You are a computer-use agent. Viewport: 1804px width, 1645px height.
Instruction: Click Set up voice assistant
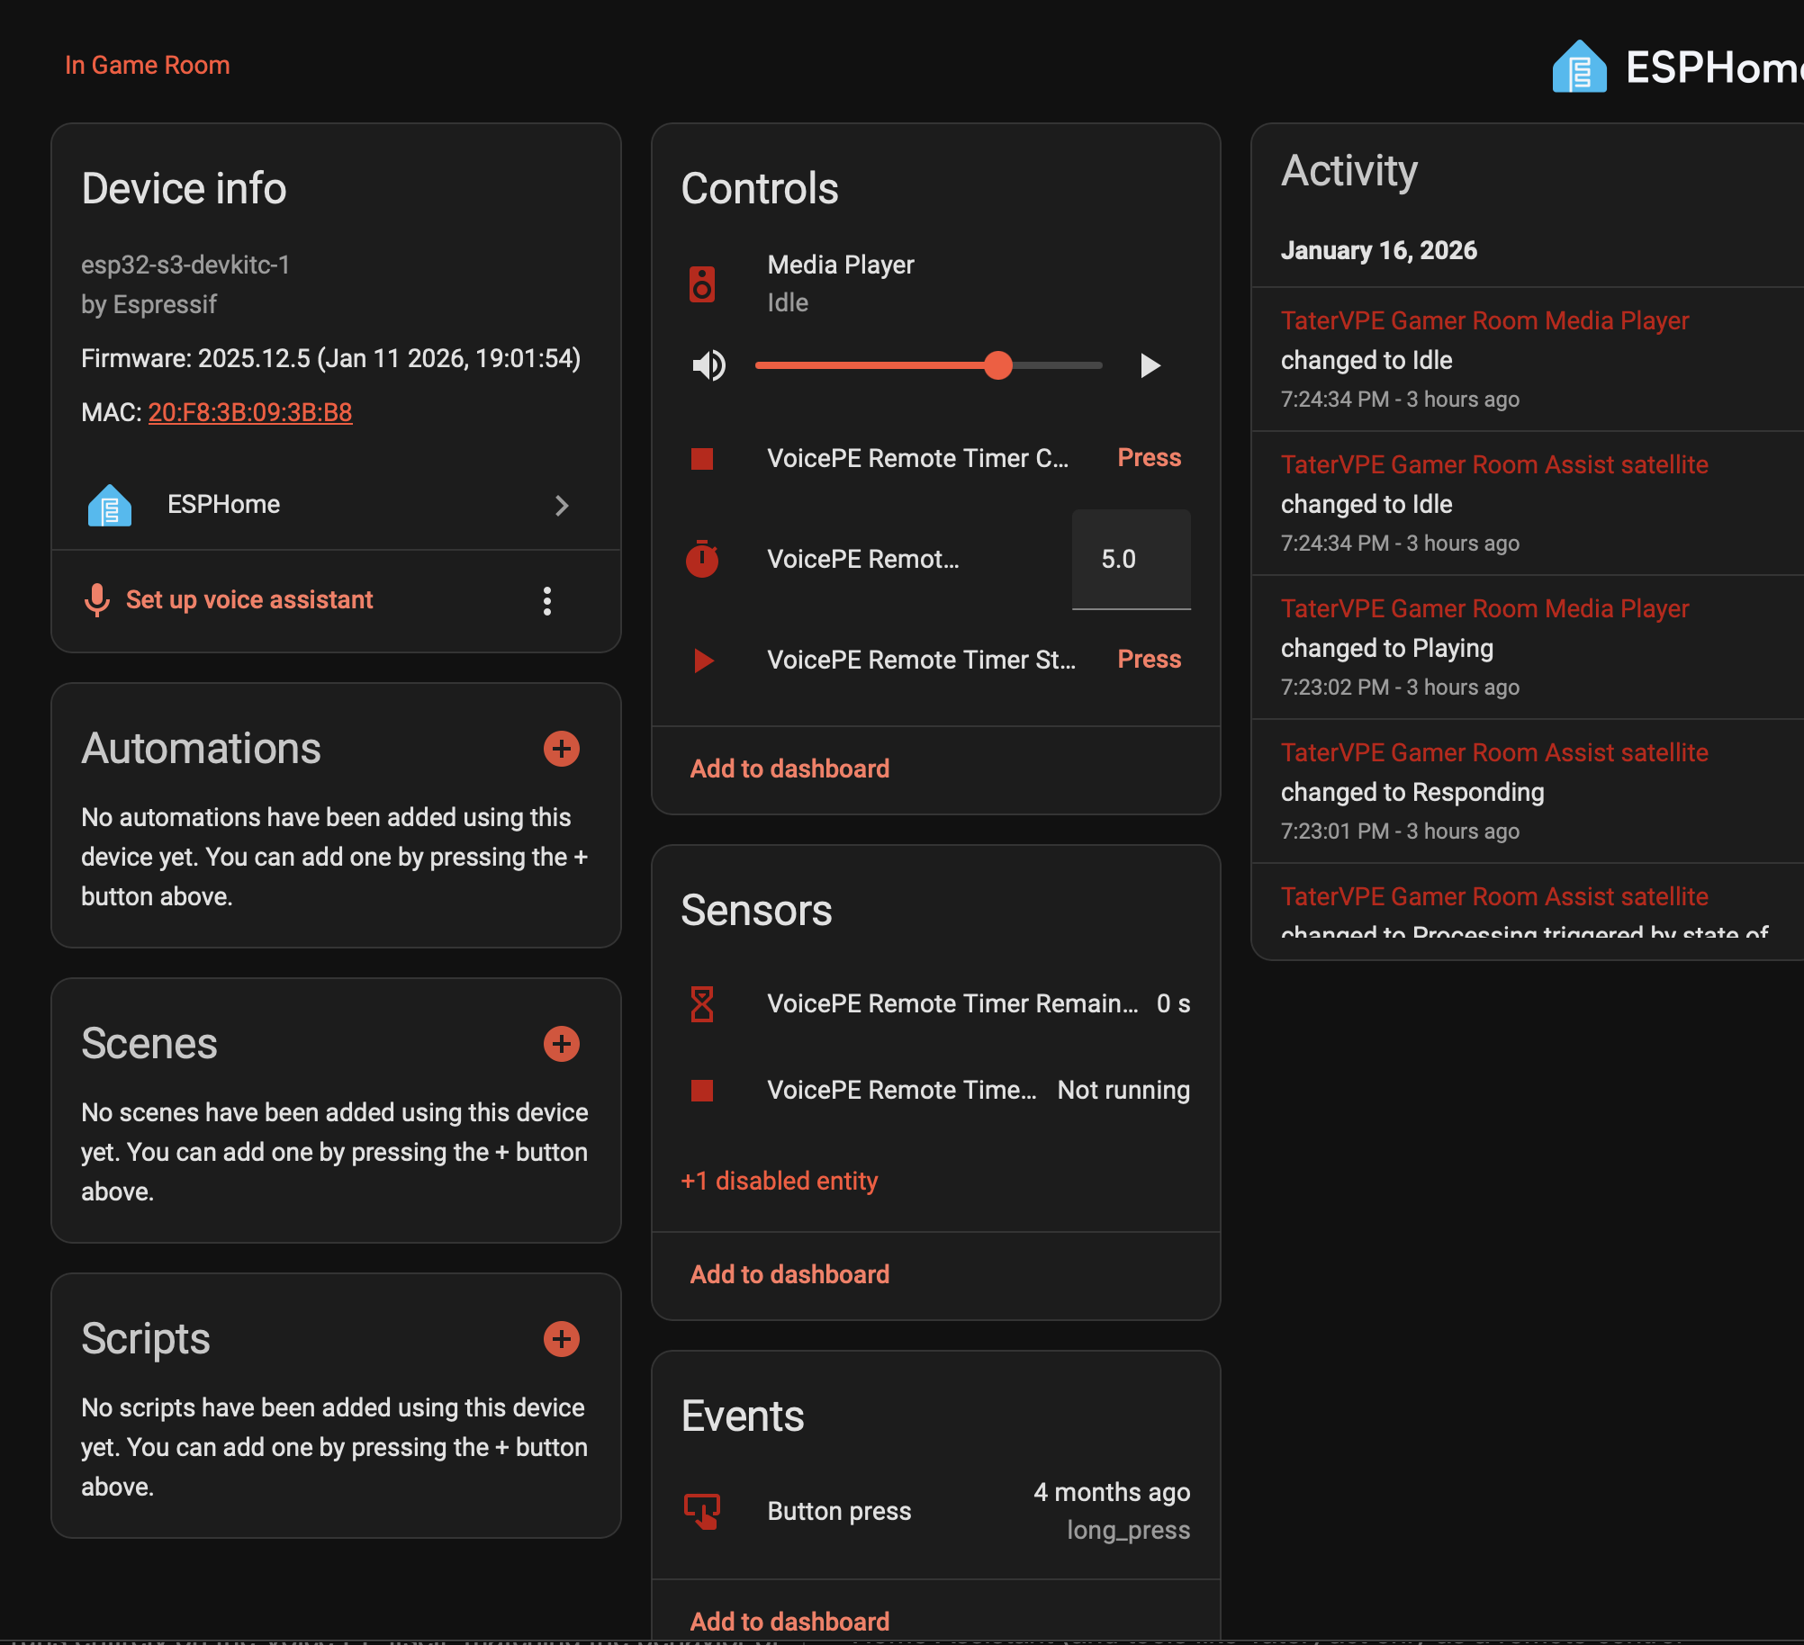248,599
